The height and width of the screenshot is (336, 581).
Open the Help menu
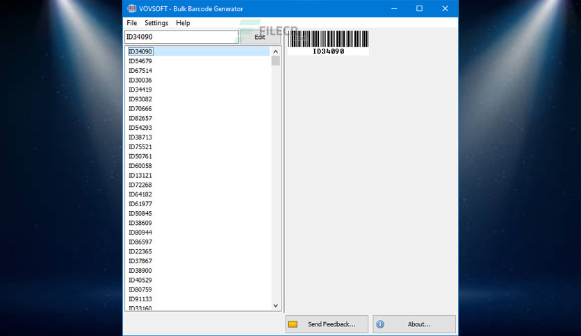[183, 23]
